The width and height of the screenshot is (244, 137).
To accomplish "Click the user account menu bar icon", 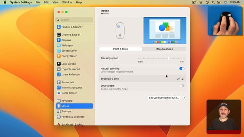I will [x=207, y=2].
